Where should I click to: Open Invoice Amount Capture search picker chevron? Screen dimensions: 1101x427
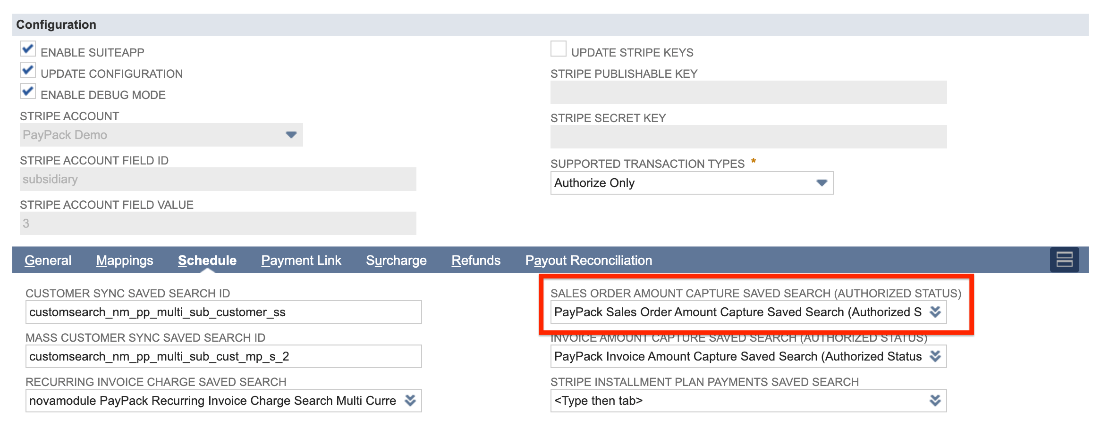click(935, 356)
